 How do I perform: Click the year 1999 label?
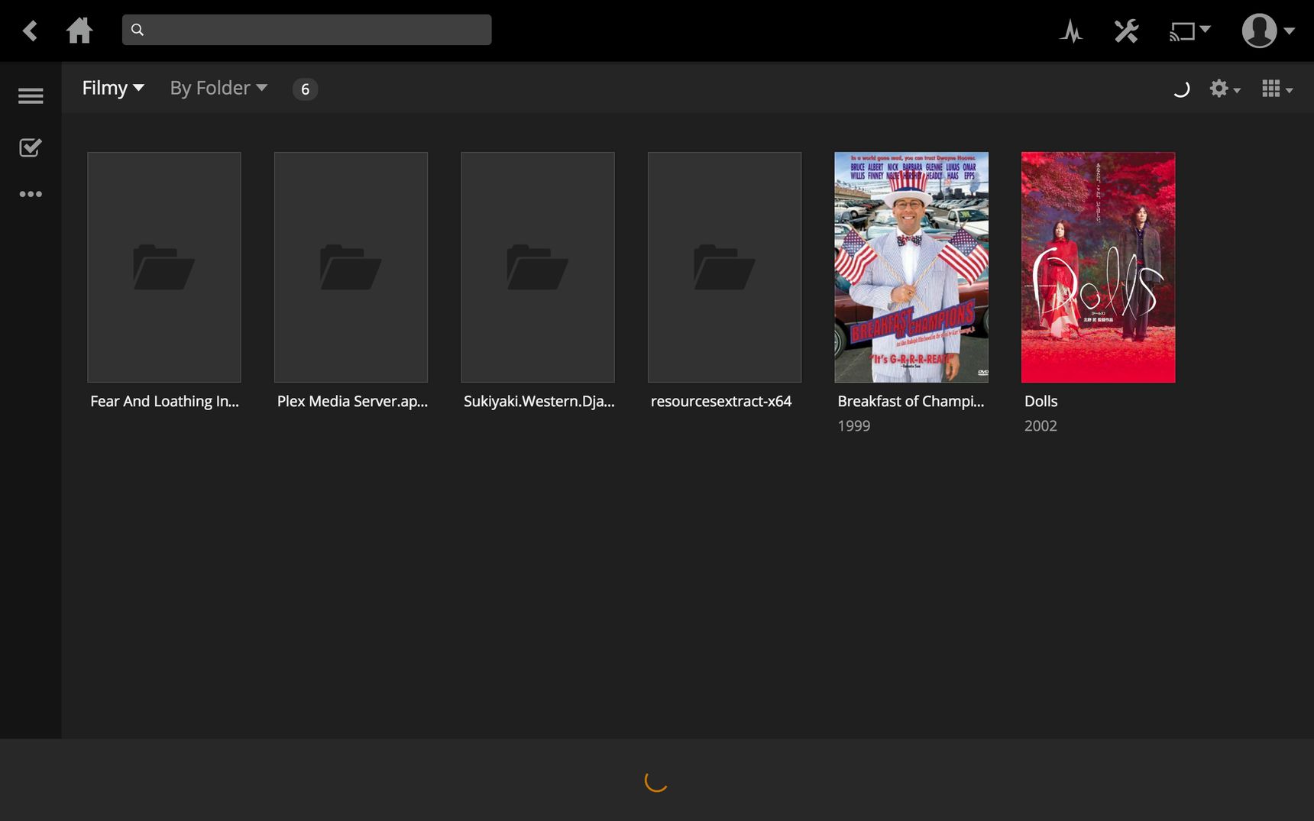click(853, 425)
